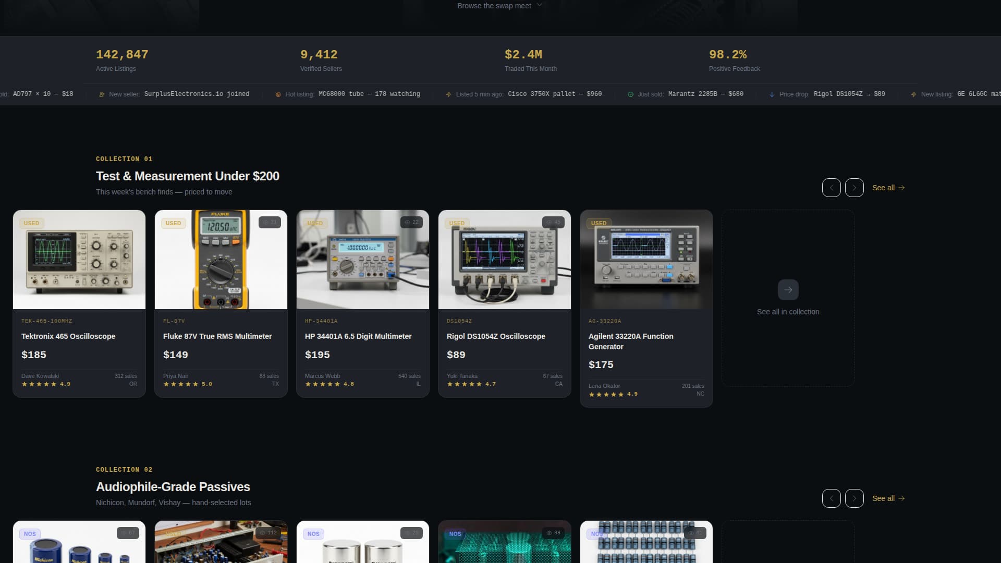The width and height of the screenshot is (1001, 563).
Task: Click Marantz 2285B sold ticker entry
Action: coord(706,94)
